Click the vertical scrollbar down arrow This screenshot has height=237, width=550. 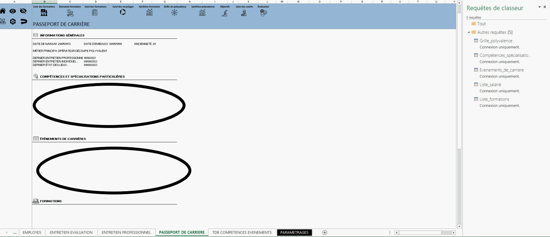point(459,227)
